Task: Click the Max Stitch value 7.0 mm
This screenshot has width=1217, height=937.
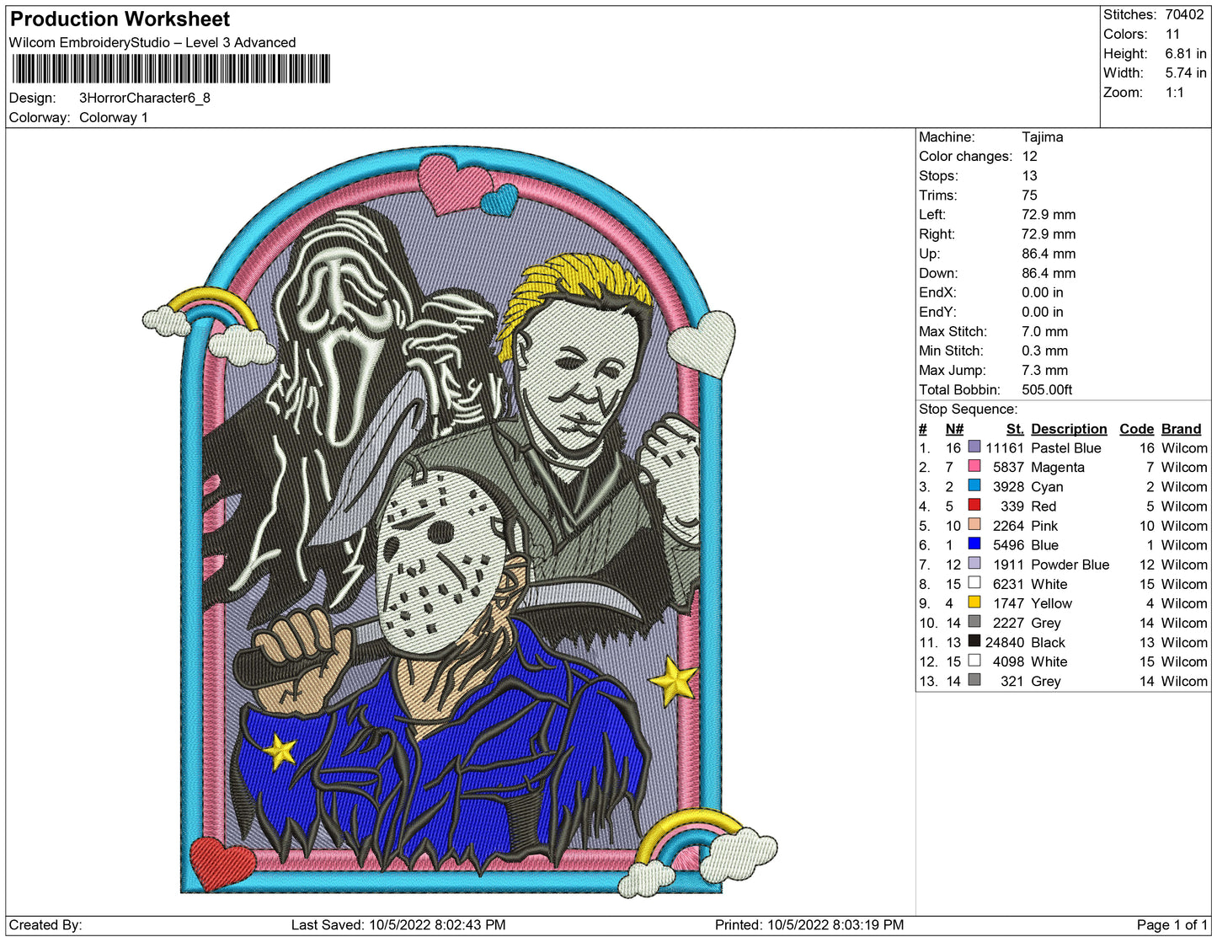Action: pyautogui.click(x=1044, y=331)
